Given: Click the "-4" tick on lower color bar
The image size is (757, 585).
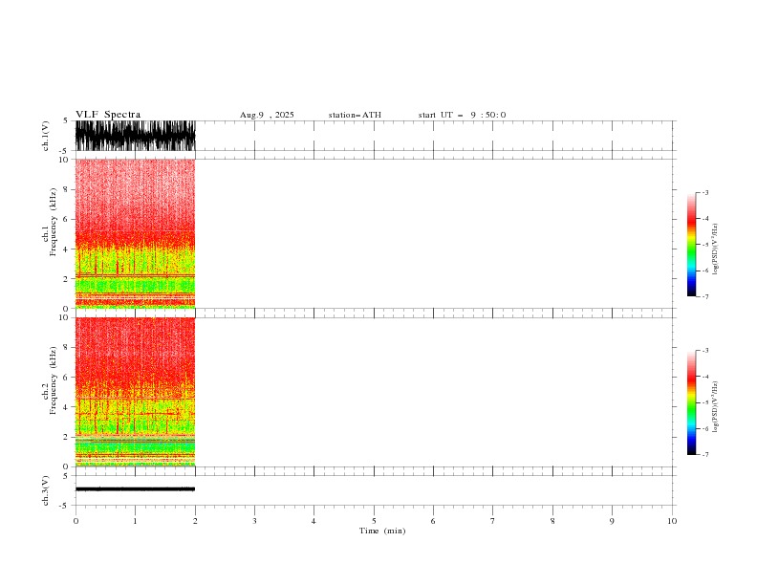Looking at the screenshot, I should pos(705,377).
